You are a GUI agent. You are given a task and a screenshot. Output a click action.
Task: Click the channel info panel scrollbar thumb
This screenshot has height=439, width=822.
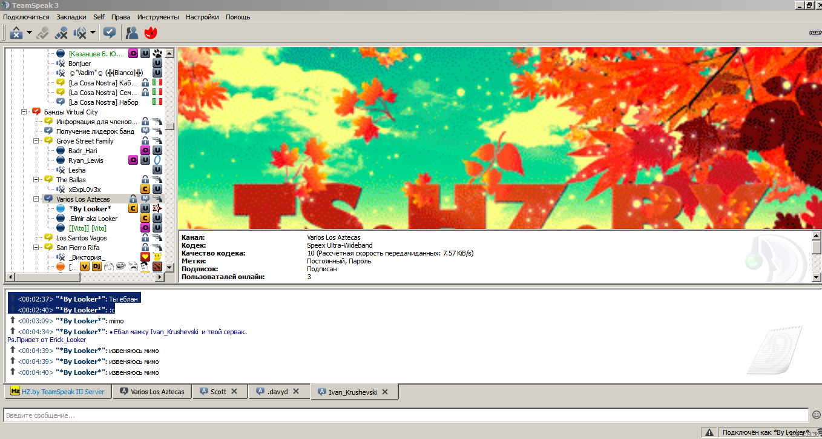point(817,248)
